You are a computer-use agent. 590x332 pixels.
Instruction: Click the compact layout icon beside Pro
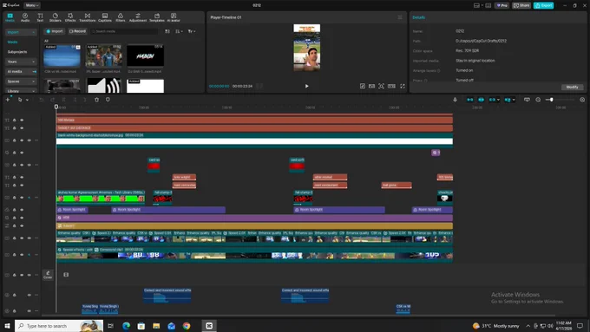click(x=488, y=5)
